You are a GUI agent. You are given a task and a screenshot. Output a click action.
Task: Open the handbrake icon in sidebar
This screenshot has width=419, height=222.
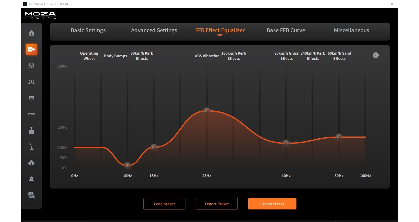click(31, 147)
